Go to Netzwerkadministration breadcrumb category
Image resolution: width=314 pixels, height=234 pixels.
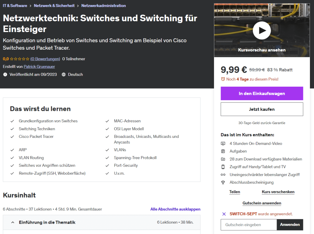pyautogui.click(x=103, y=6)
